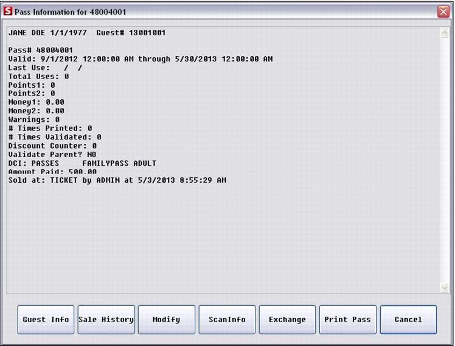This screenshot has width=455, height=346.
Task: Open Sale History for this pass
Action: pyautogui.click(x=106, y=320)
